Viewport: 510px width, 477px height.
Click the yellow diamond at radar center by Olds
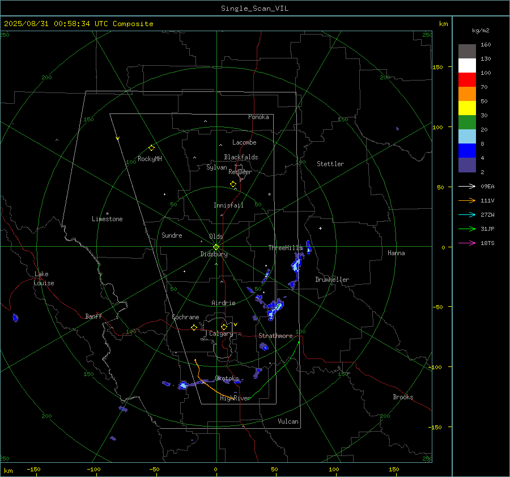(x=216, y=247)
